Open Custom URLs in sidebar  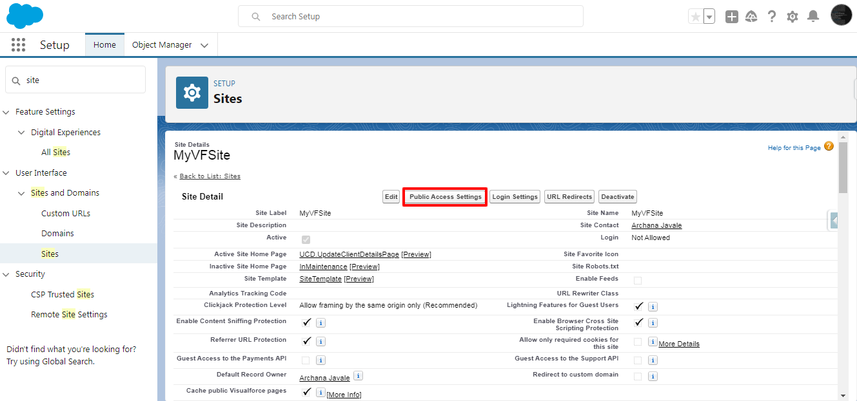point(66,213)
